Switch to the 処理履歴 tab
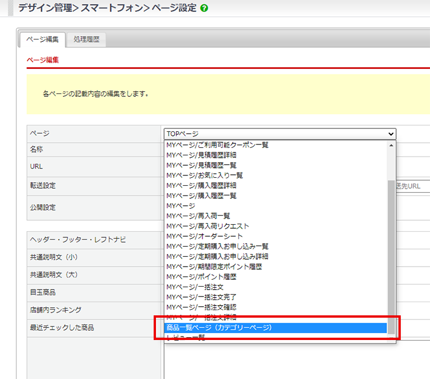This screenshot has height=379, width=430. click(86, 39)
